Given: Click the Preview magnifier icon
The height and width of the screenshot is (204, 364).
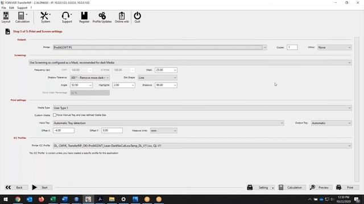Looking at the screenshot, I should coord(312,188).
